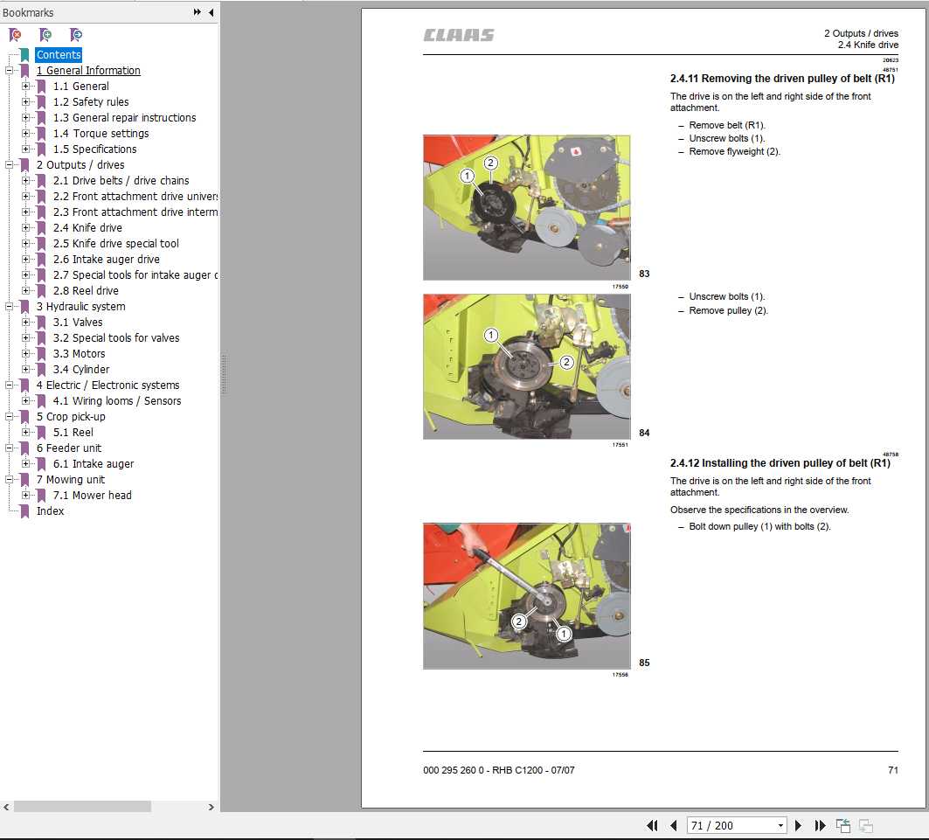The image size is (929, 840).
Task: Collapse the 2 Outputs / drives section
Action: point(9,164)
